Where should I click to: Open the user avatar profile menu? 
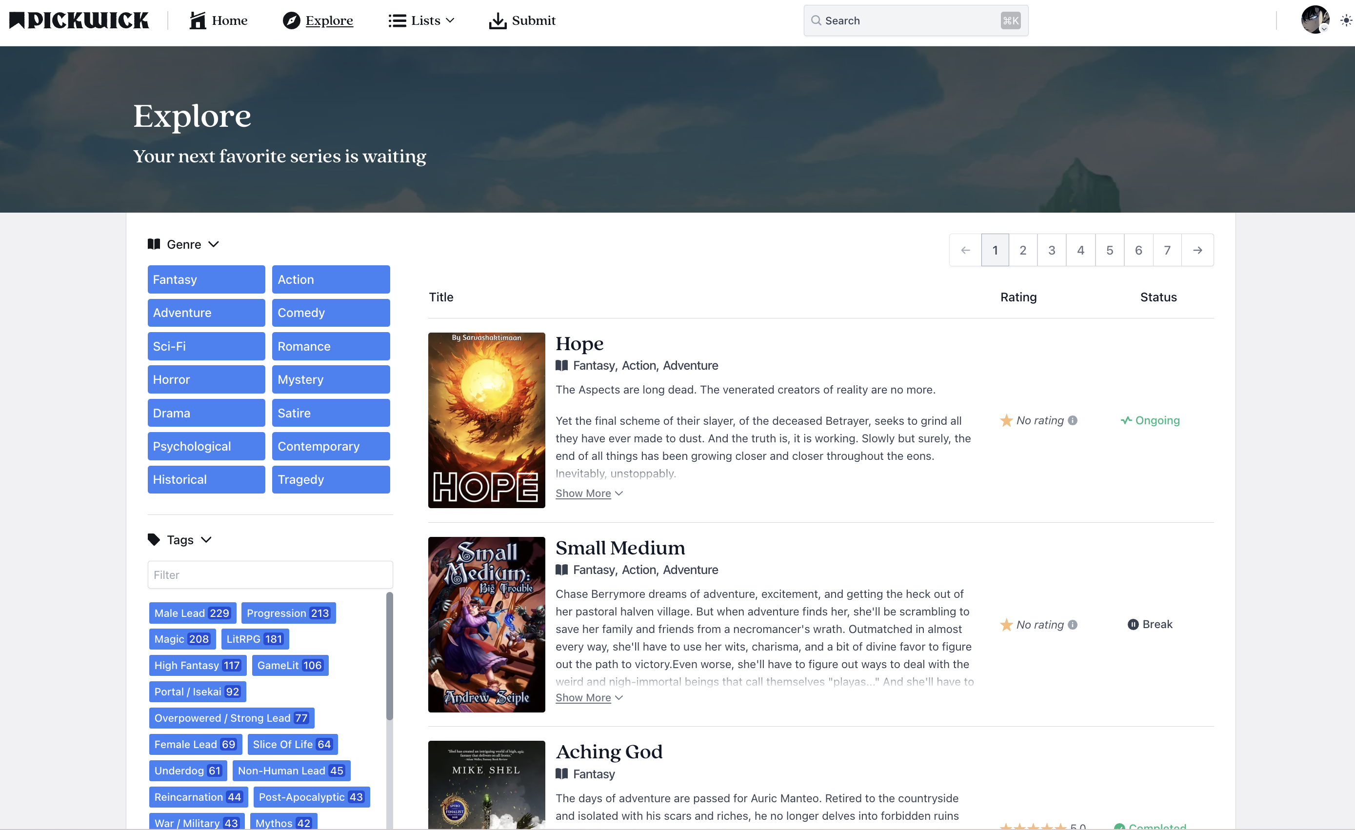point(1315,20)
